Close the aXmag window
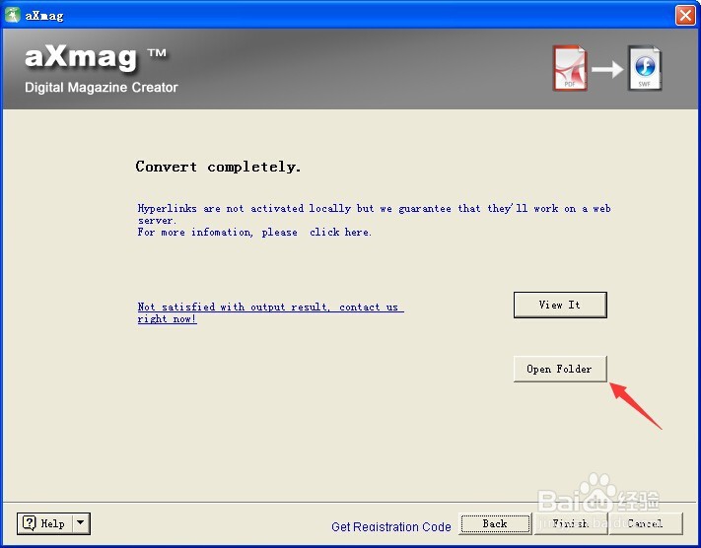 pos(685,15)
